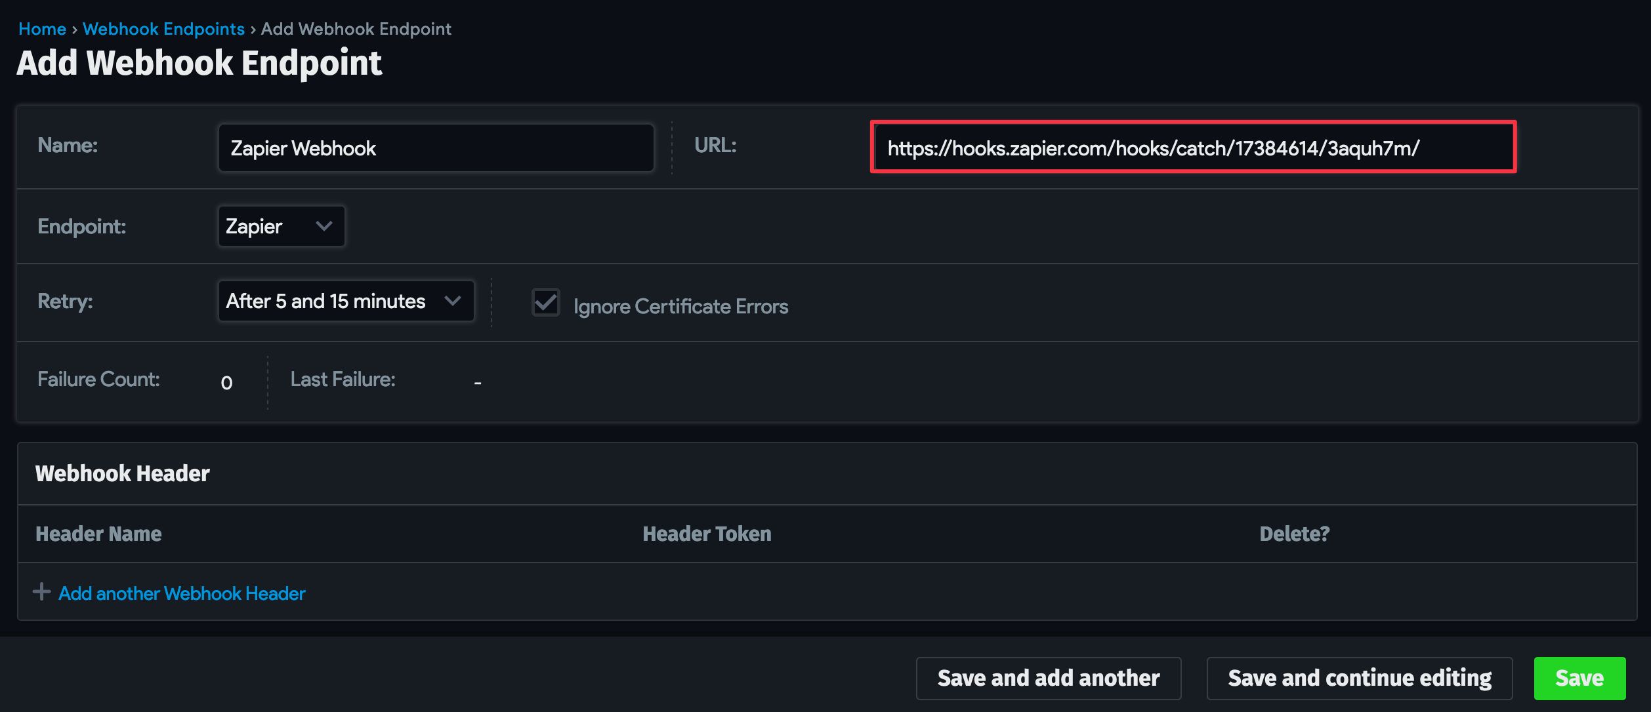The height and width of the screenshot is (712, 1651).
Task: Click the Delete? column heading
Action: pos(1293,534)
